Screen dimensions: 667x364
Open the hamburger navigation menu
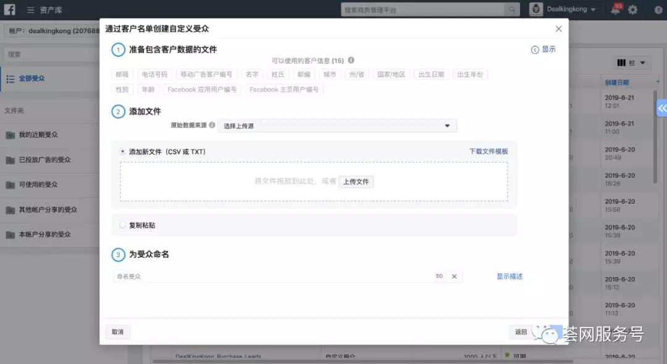30,9
